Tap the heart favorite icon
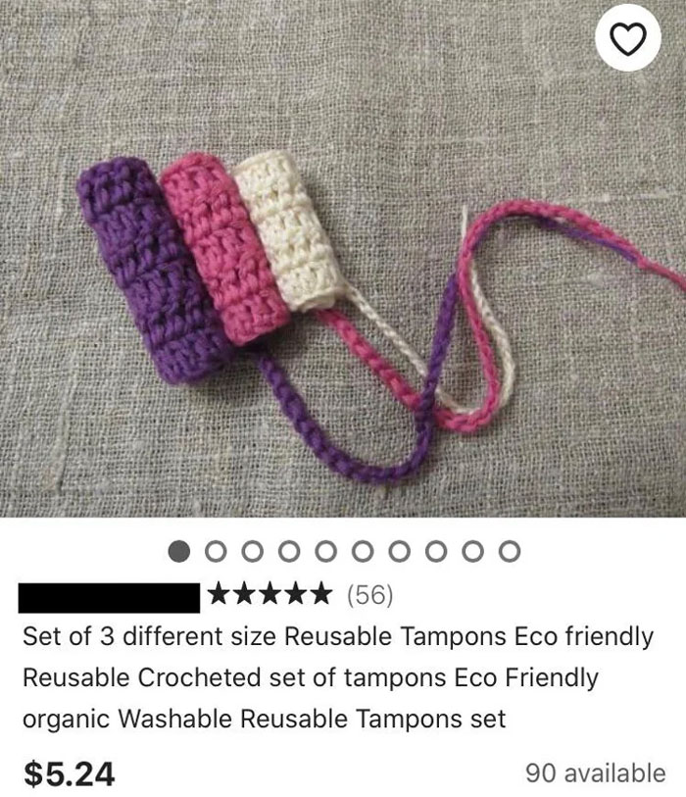The height and width of the screenshot is (797, 686). click(x=627, y=38)
